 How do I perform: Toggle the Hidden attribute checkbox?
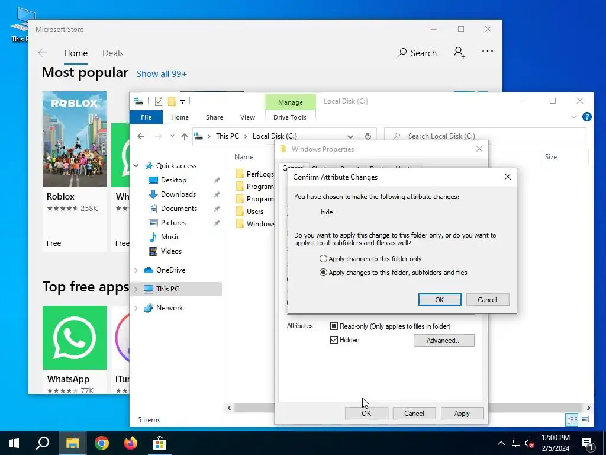pos(334,340)
